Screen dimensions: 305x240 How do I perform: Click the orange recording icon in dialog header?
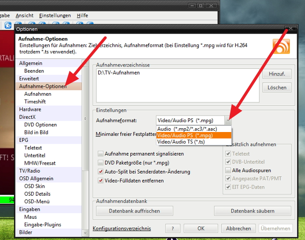coord(281,45)
